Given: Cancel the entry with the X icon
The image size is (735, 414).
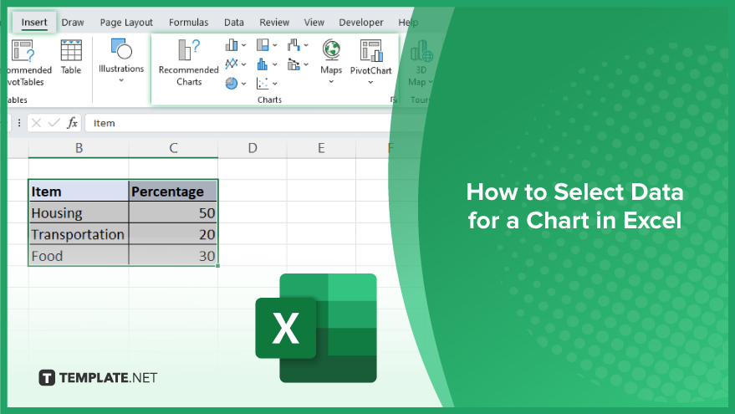Looking at the screenshot, I should pos(37,123).
